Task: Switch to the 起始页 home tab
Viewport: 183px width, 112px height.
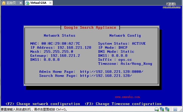Action: tap(12, 3)
